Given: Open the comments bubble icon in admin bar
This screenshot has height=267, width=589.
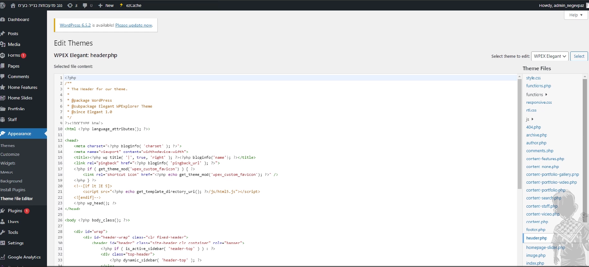Looking at the screenshot, I should click(85, 6).
